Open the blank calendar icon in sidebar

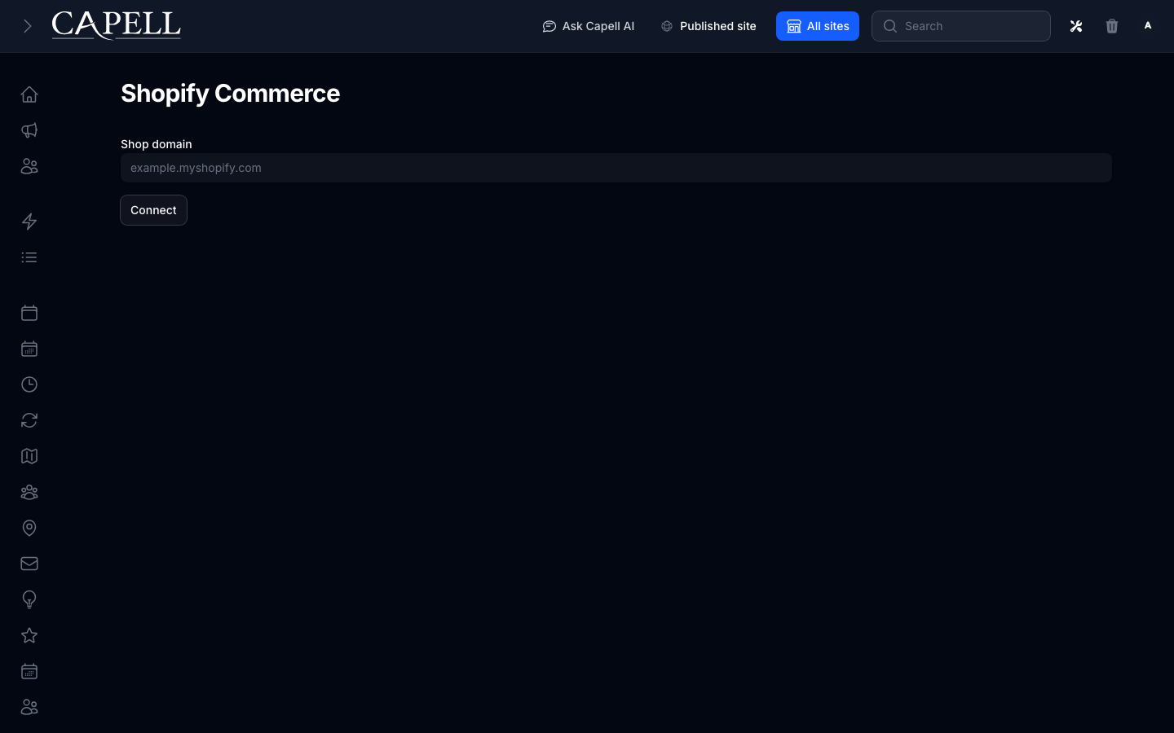[x=29, y=313]
